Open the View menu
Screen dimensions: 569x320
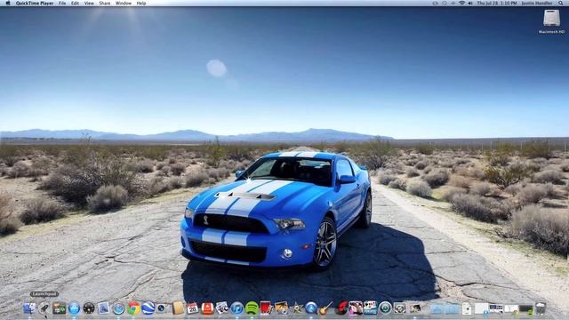coord(89,3)
